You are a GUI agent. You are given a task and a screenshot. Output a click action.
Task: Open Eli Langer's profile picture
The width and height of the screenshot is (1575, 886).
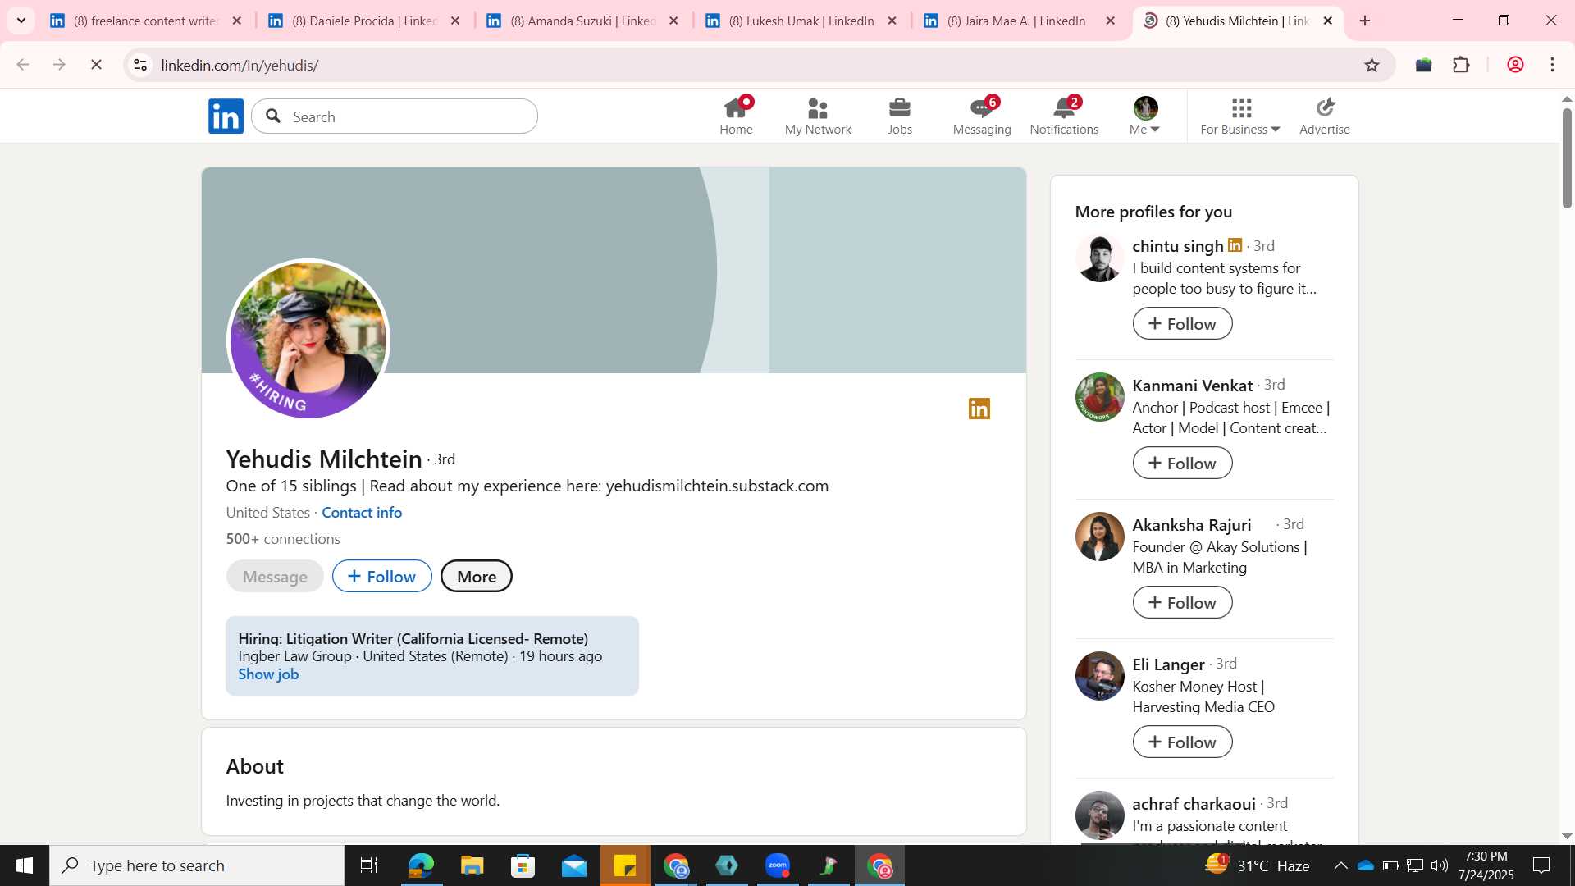click(x=1099, y=676)
